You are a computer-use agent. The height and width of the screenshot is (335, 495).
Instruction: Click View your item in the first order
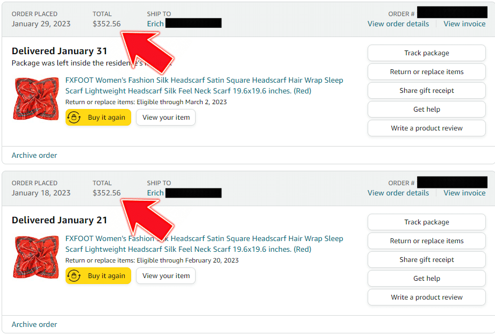click(x=166, y=118)
